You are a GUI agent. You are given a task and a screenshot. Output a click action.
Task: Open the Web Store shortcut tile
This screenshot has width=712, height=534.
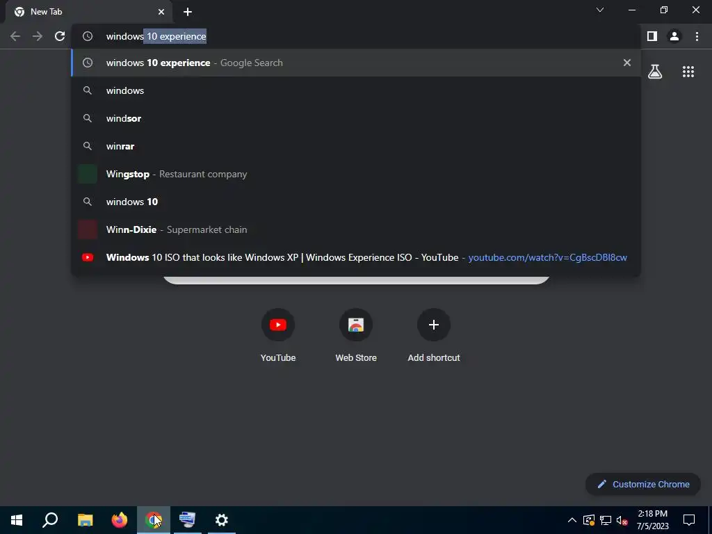[x=356, y=335]
